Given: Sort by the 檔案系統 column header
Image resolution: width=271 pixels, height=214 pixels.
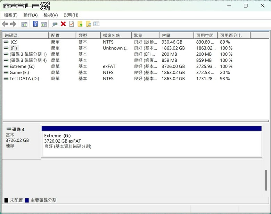Looking at the screenshot, I should tap(116, 36).
